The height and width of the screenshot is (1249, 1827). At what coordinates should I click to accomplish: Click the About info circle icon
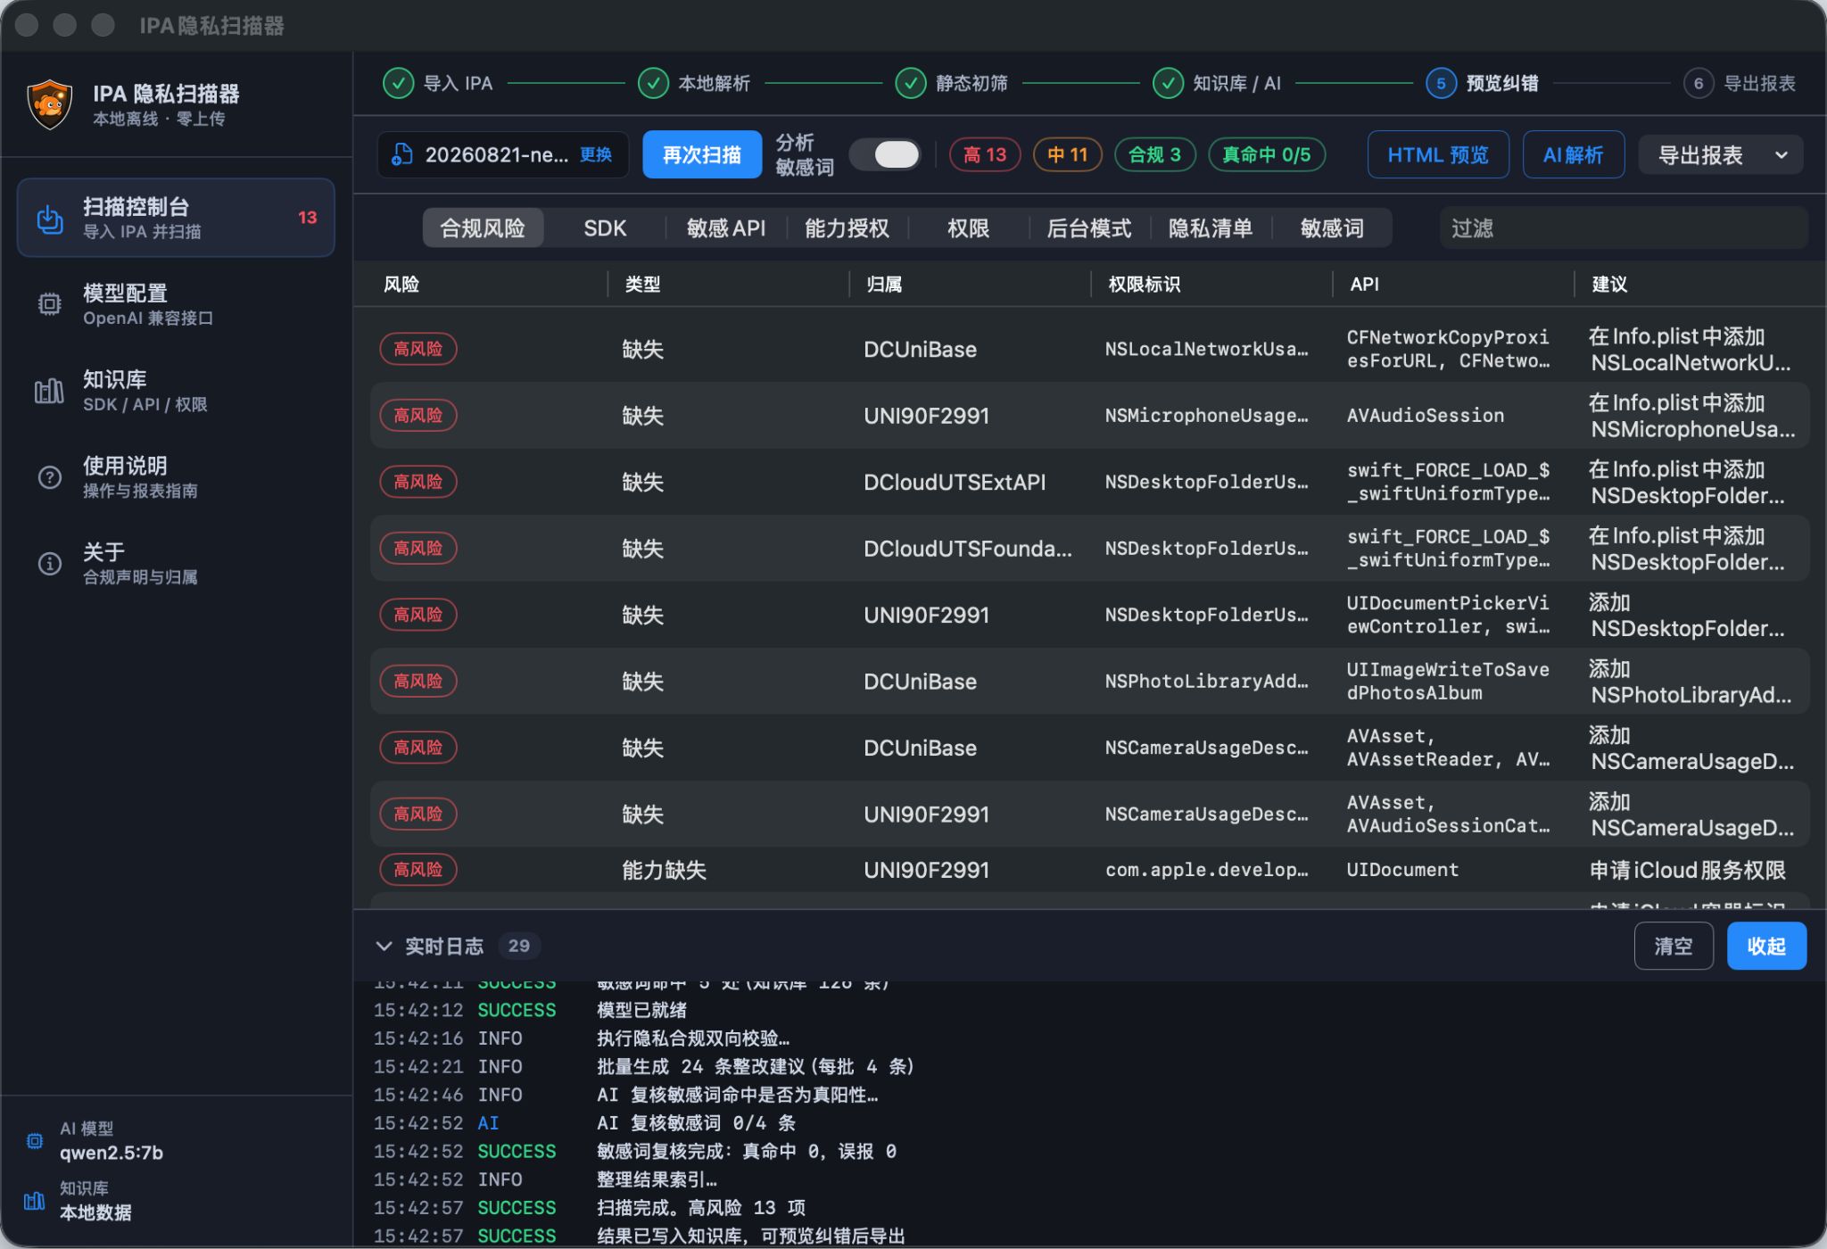[x=50, y=564]
